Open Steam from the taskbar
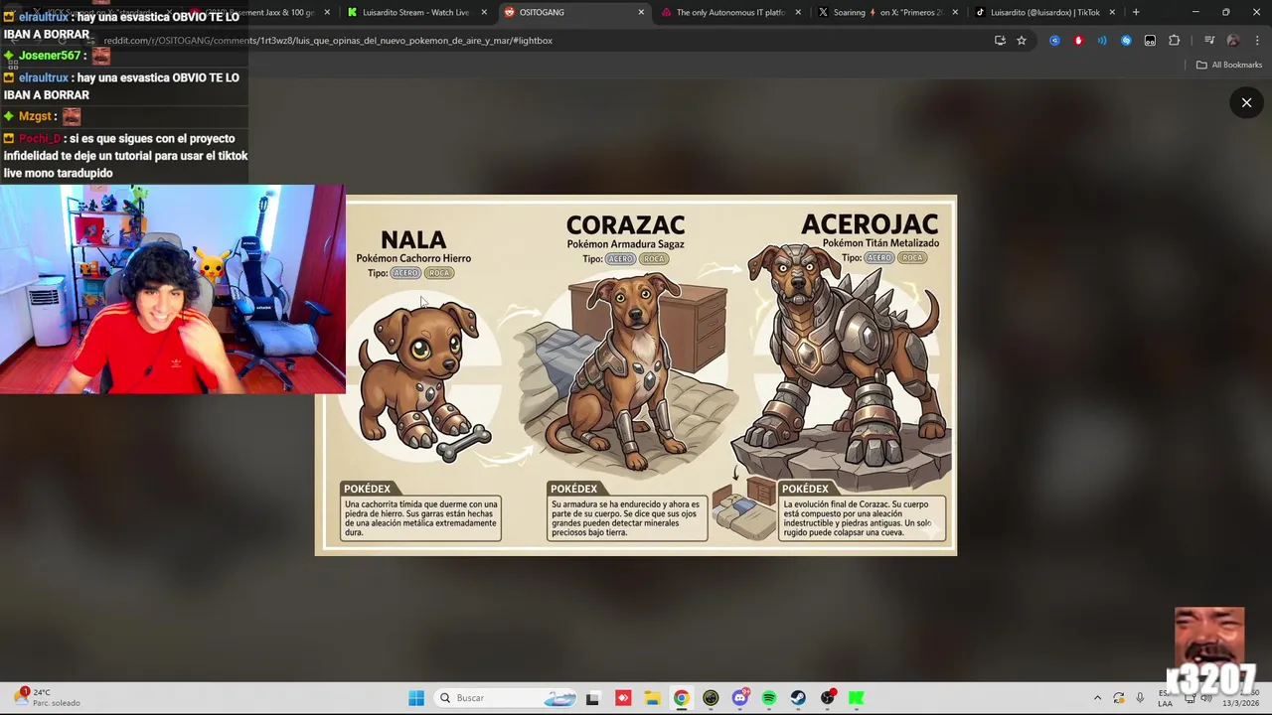 tap(798, 698)
